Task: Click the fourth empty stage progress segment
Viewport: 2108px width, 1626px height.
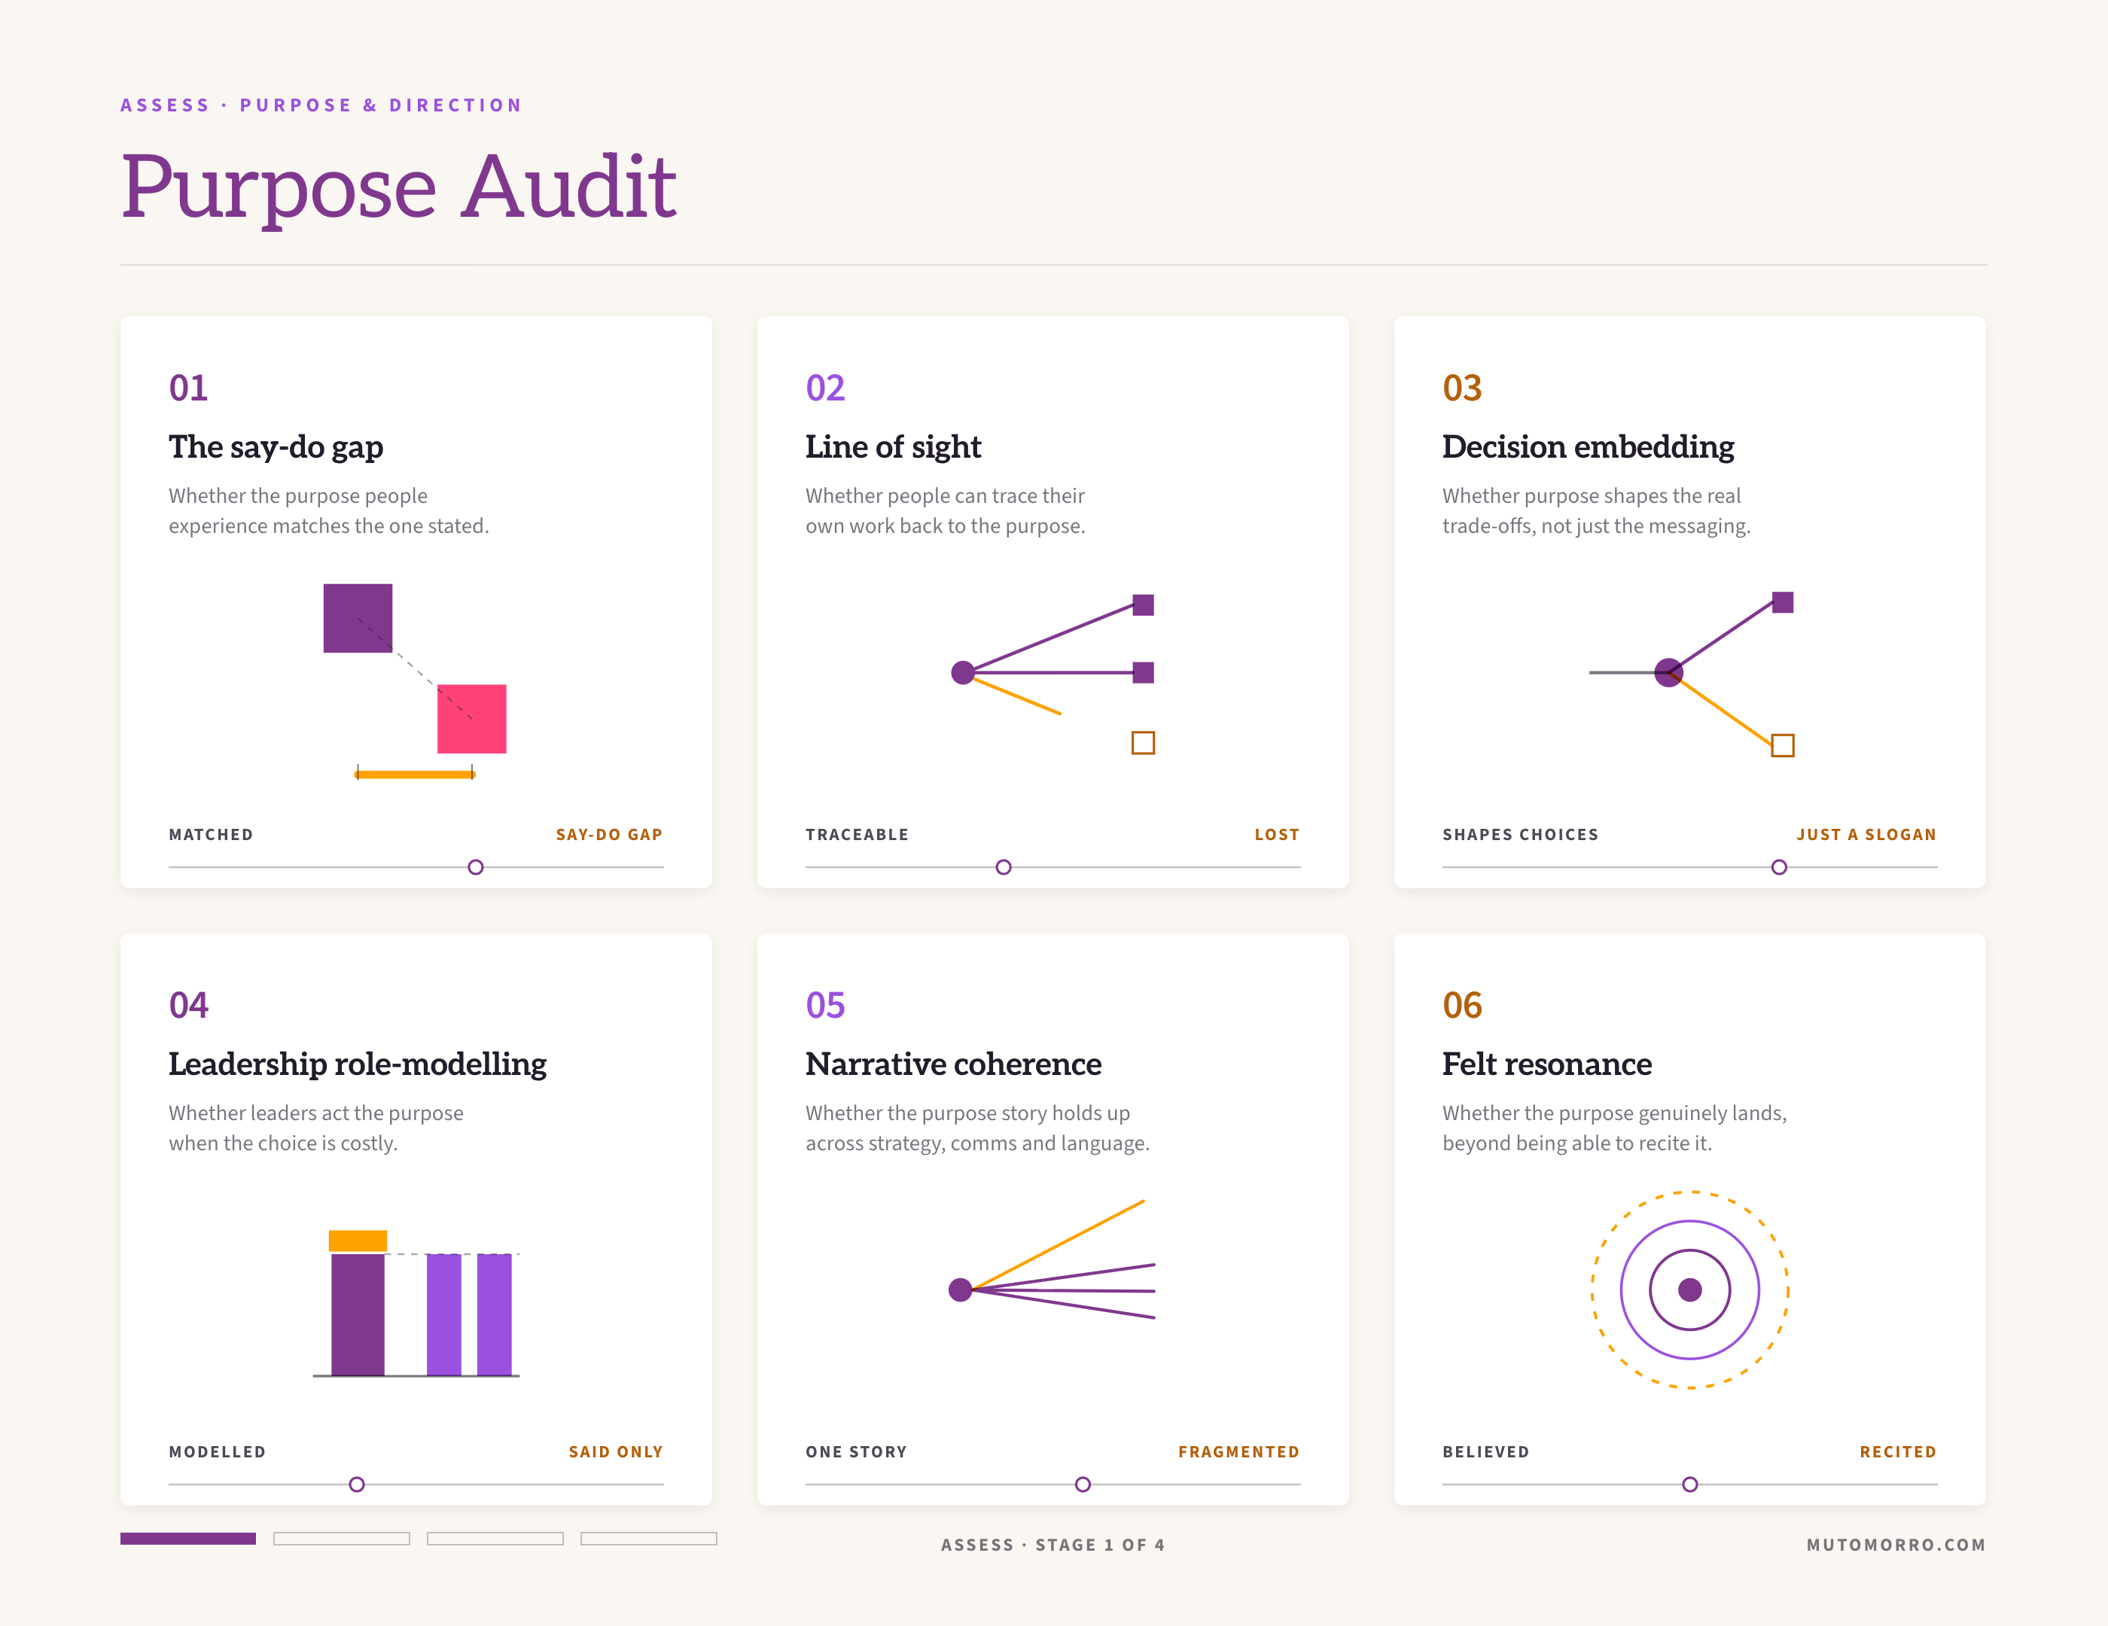Action: (649, 1538)
